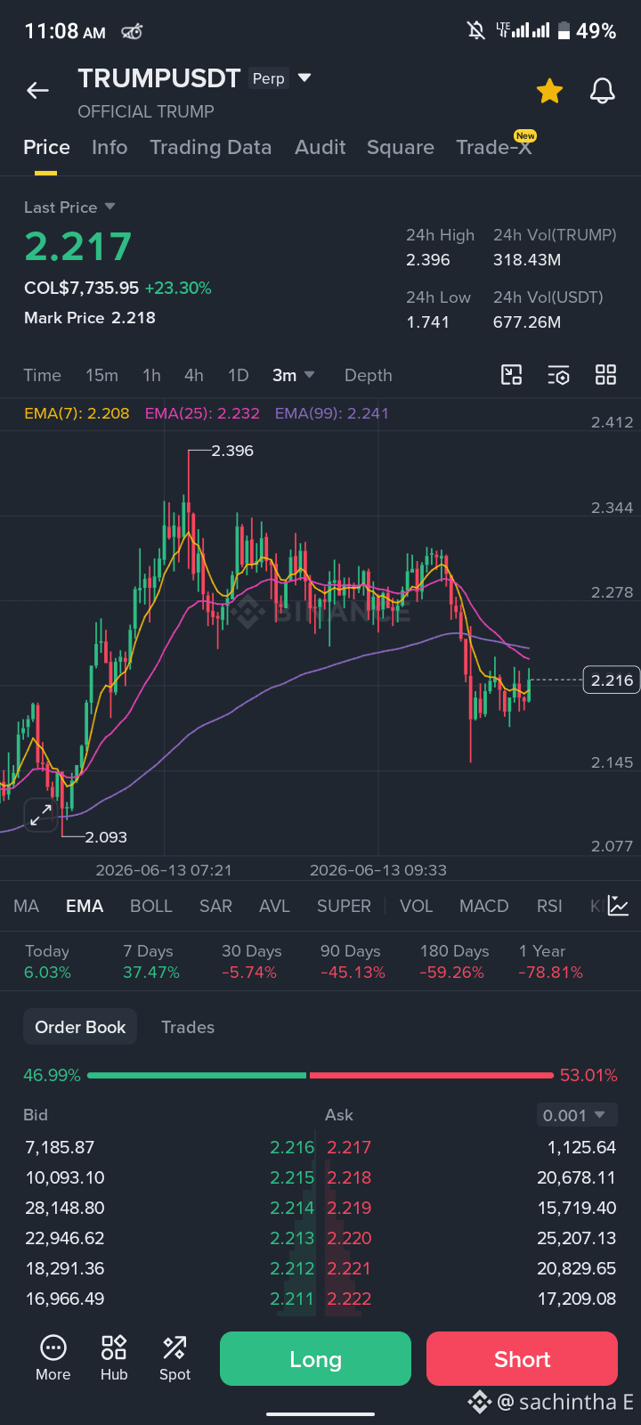
Task: Enable the MA indicator
Action: pos(26,906)
